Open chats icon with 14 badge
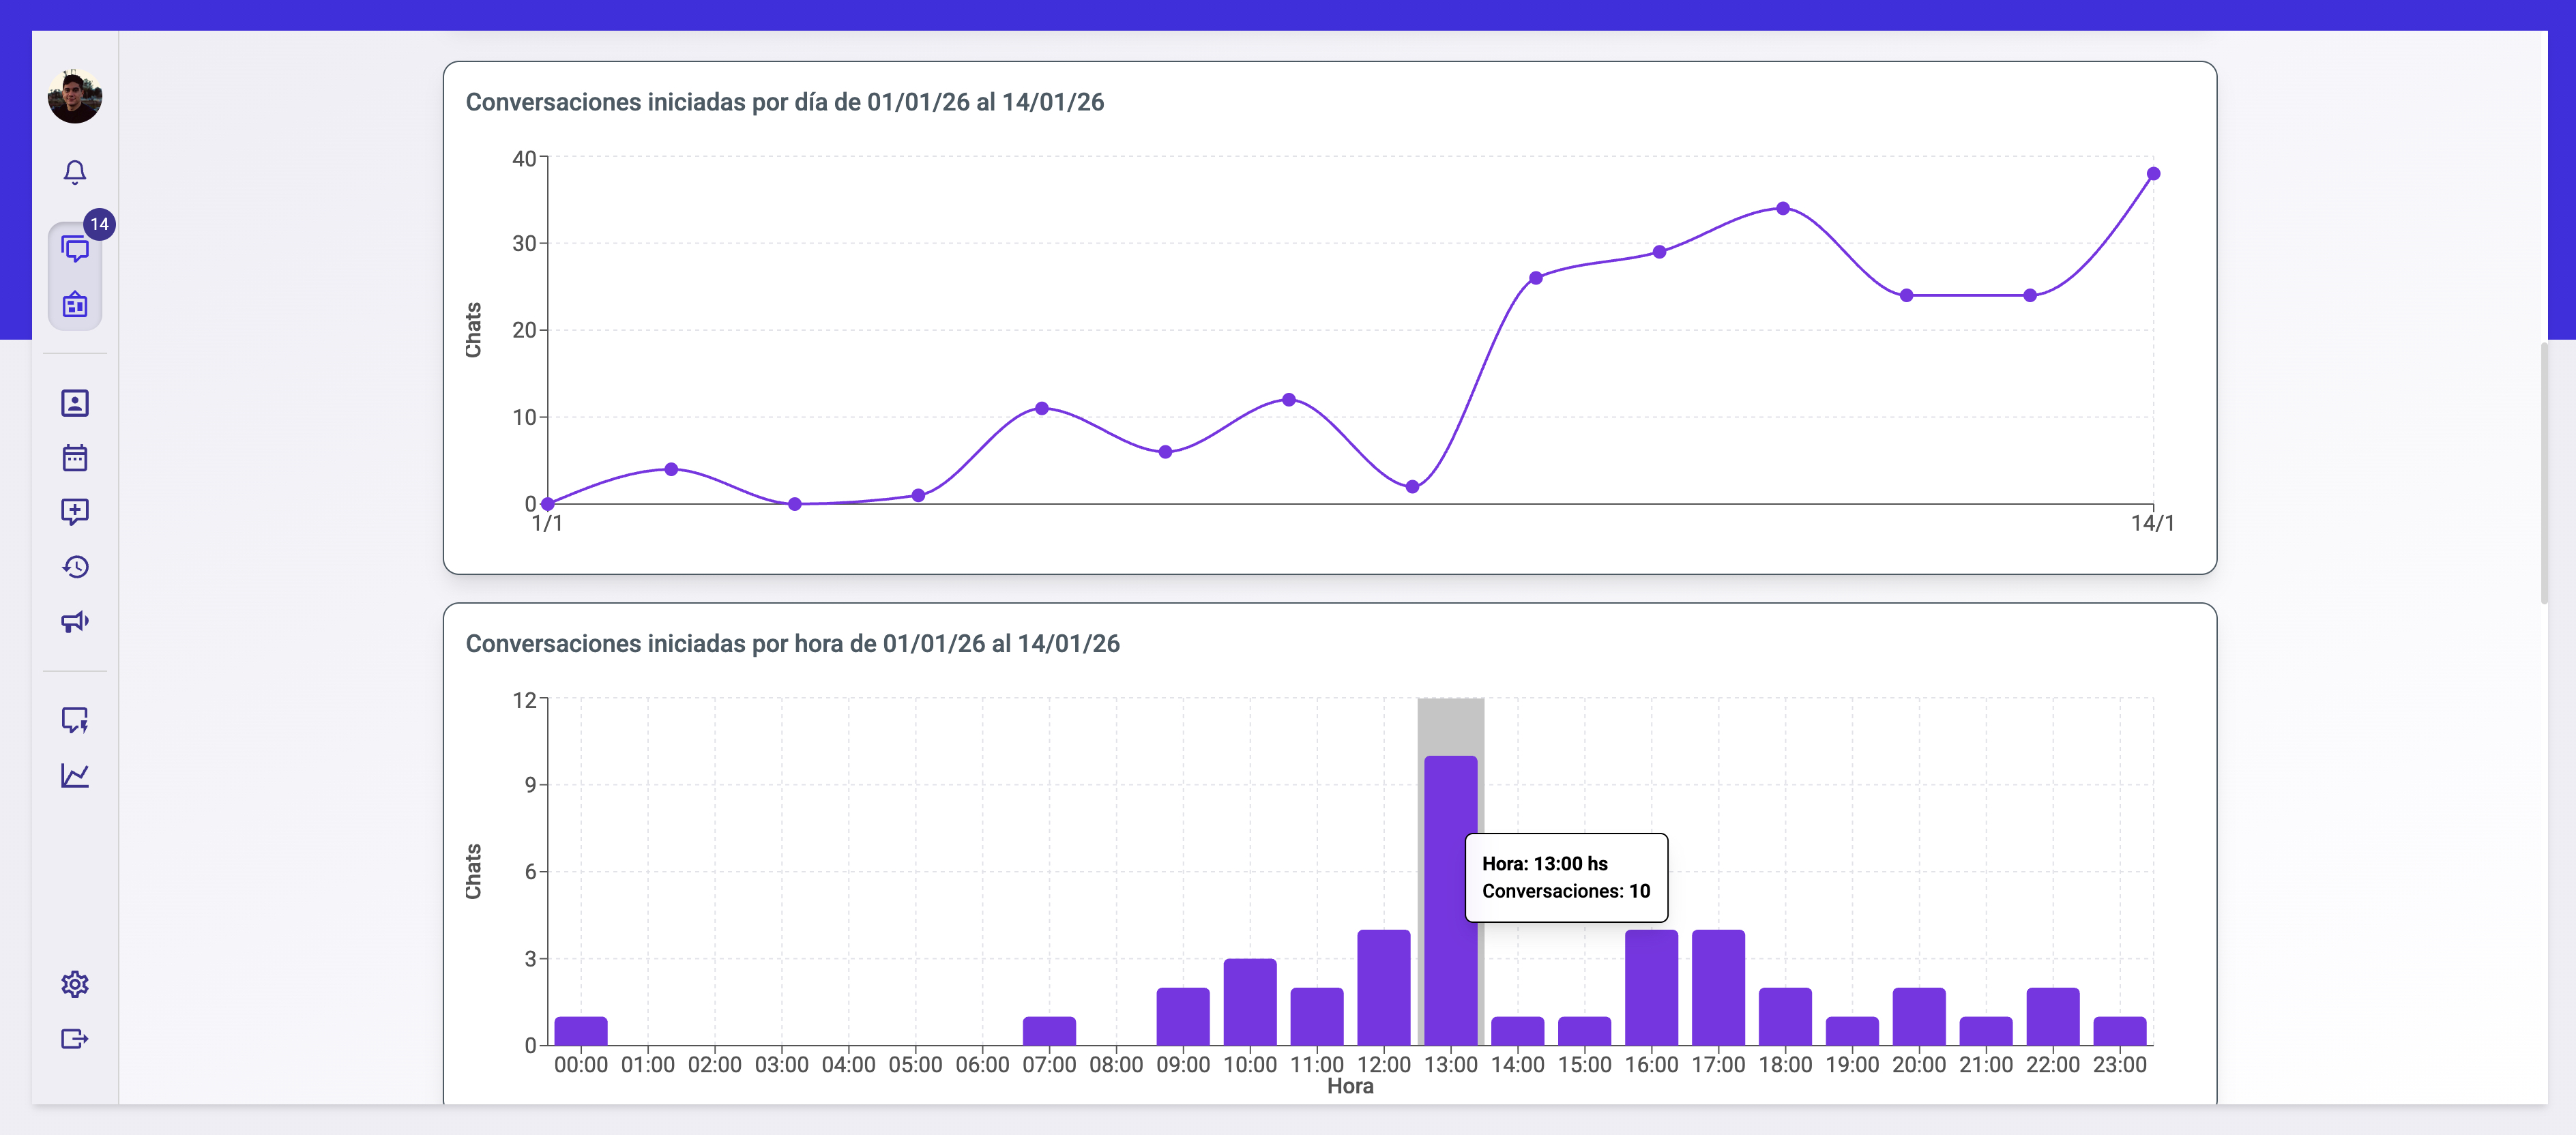Screen dimensions: 2576x1135 (x=75, y=248)
